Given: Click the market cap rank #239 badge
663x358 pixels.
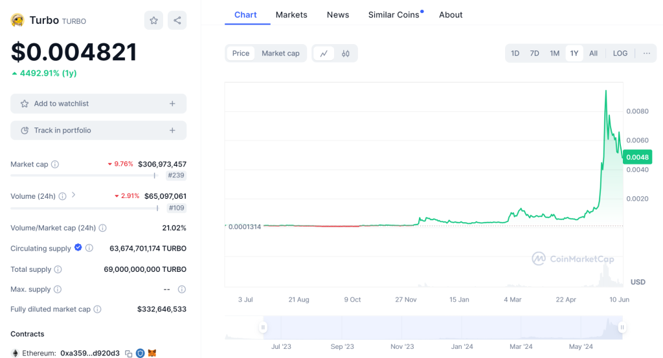Looking at the screenshot, I should [x=176, y=175].
